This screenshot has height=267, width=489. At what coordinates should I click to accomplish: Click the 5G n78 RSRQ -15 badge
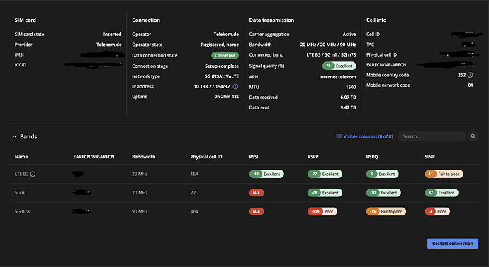386,211
